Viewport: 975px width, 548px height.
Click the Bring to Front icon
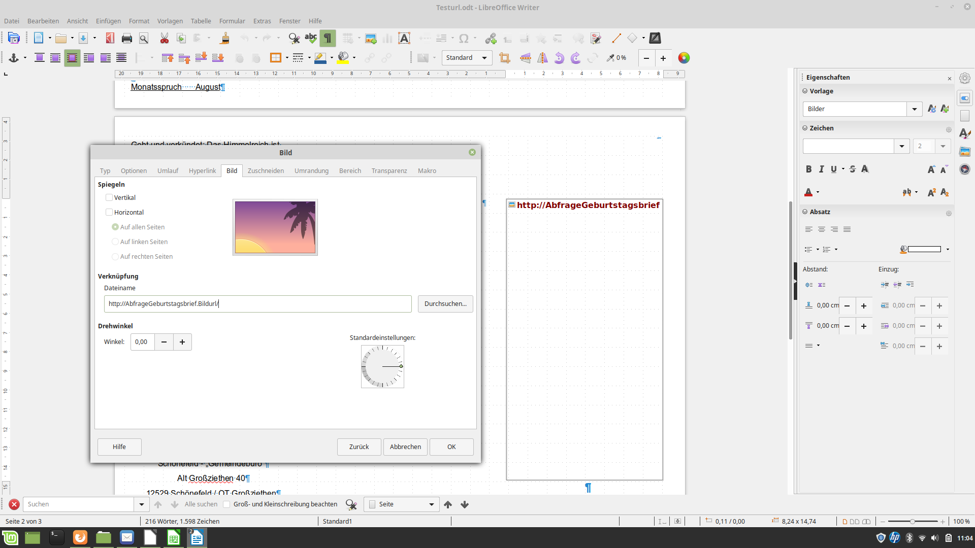(168, 58)
